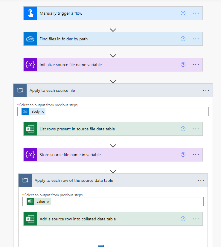Click Excel icon on List rows present step
Image resolution: width=221 pixels, height=247 pixels.
tap(30, 129)
